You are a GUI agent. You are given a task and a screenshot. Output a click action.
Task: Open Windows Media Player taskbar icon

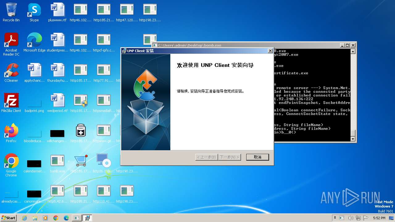click(x=45, y=218)
